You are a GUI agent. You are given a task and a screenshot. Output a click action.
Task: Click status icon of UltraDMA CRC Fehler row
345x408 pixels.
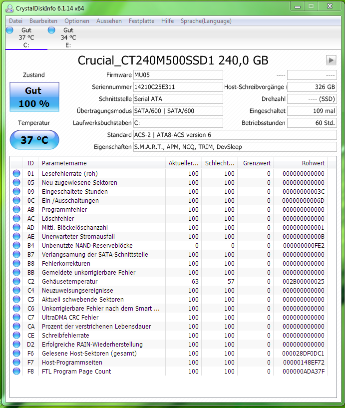(x=16, y=317)
